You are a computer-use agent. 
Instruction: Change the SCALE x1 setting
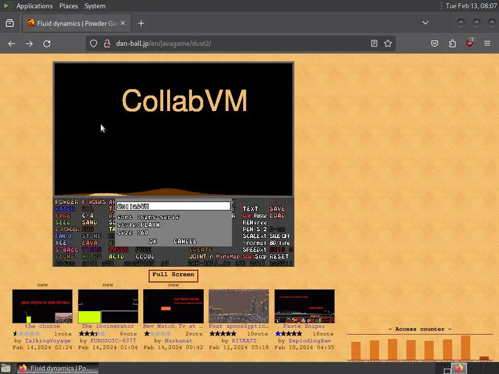[254, 236]
